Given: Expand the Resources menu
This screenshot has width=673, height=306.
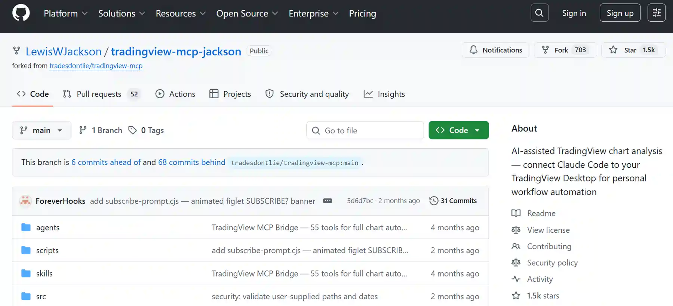Looking at the screenshot, I should (x=181, y=13).
